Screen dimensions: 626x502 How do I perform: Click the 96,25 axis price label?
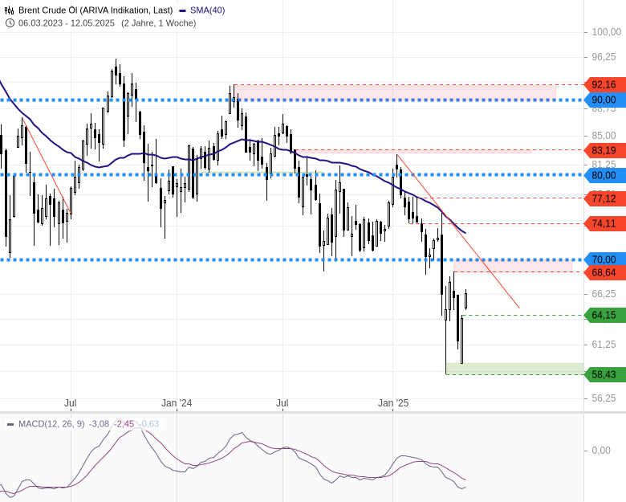coord(604,57)
